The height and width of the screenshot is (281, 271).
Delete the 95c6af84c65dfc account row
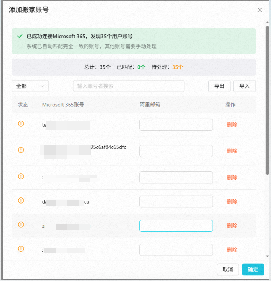(x=232, y=151)
